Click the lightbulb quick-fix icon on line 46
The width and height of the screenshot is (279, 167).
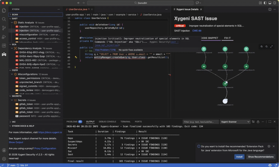tap(76, 57)
